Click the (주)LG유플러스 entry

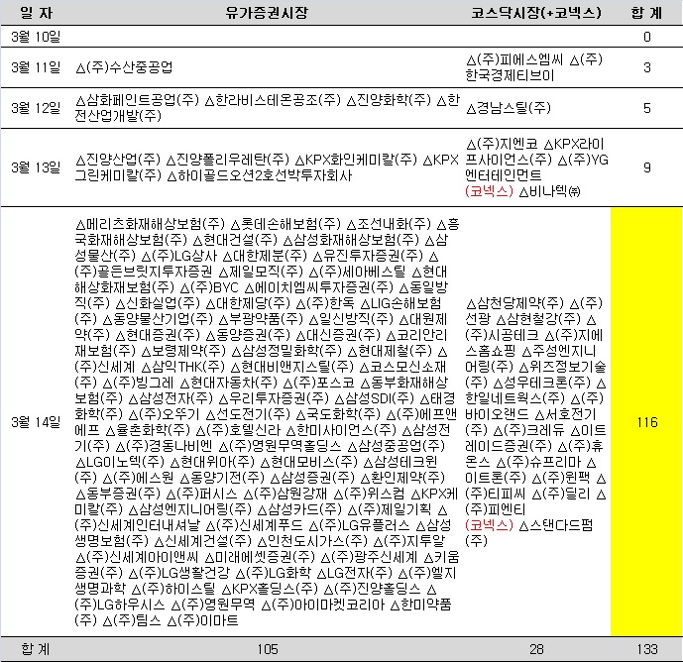point(360,525)
